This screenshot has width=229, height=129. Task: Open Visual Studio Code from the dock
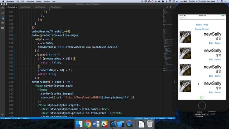[113, 124]
